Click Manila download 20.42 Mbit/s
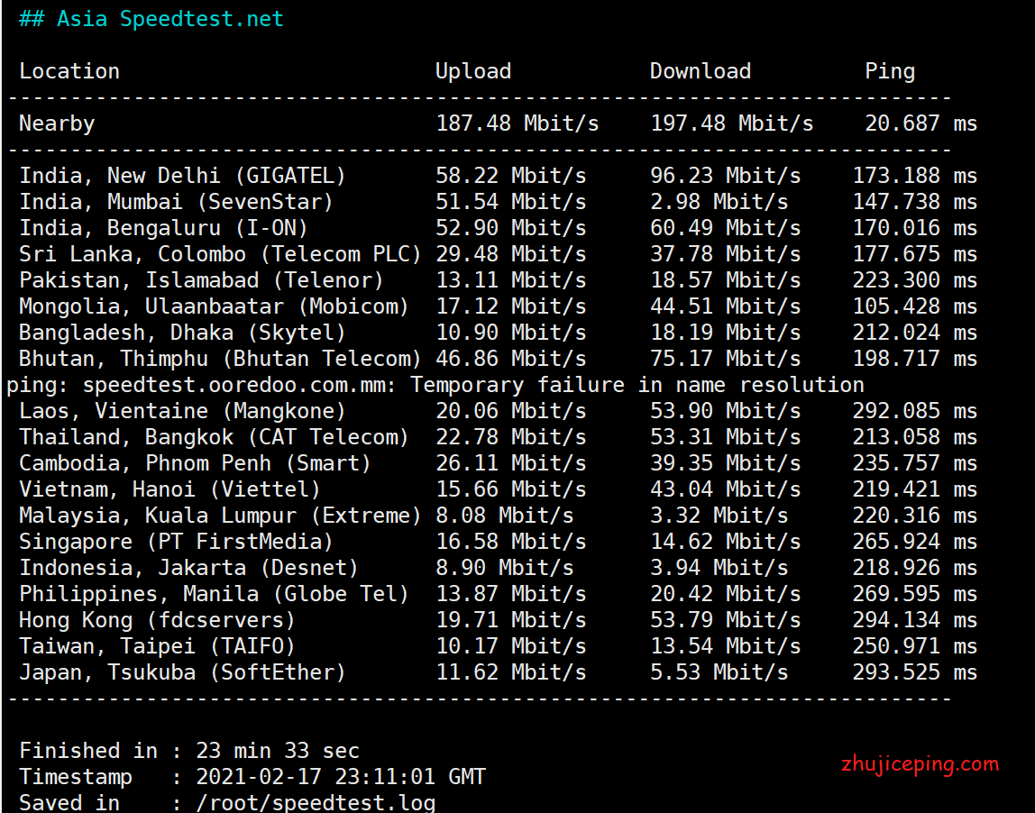This screenshot has width=1035, height=813. point(726,594)
